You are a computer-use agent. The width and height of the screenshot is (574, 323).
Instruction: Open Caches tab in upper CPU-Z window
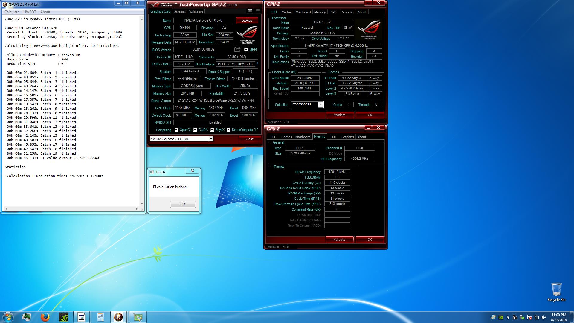[x=287, y=12]
